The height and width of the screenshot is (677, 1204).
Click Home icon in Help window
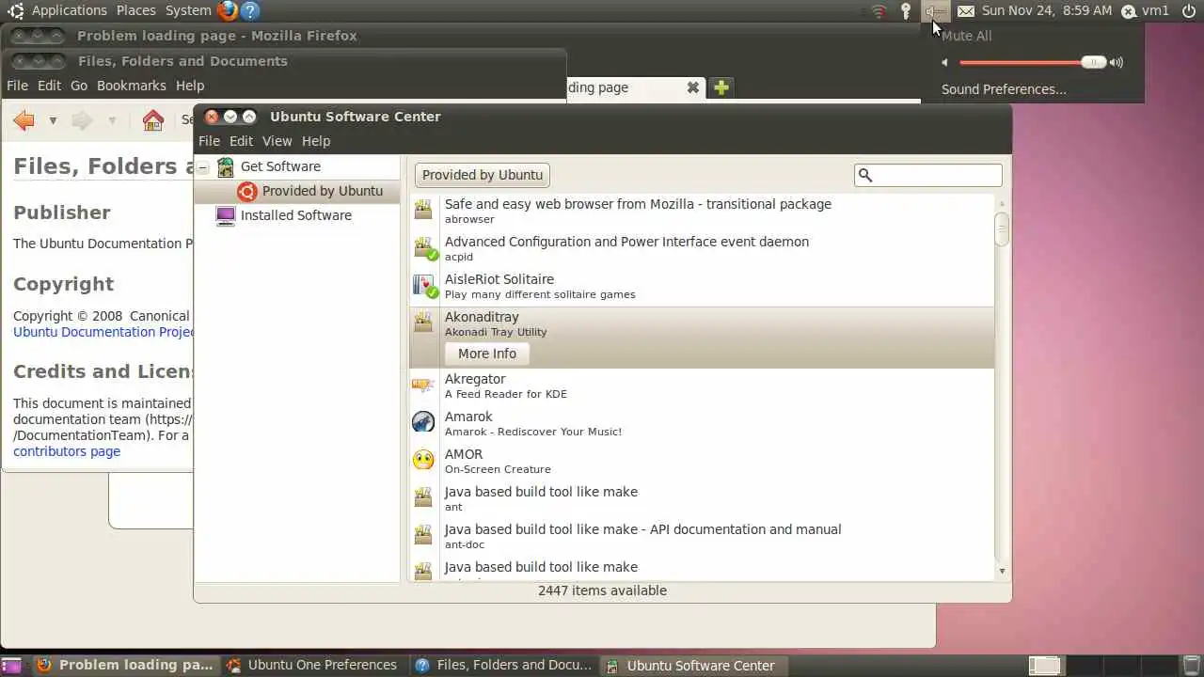point(152,119)
